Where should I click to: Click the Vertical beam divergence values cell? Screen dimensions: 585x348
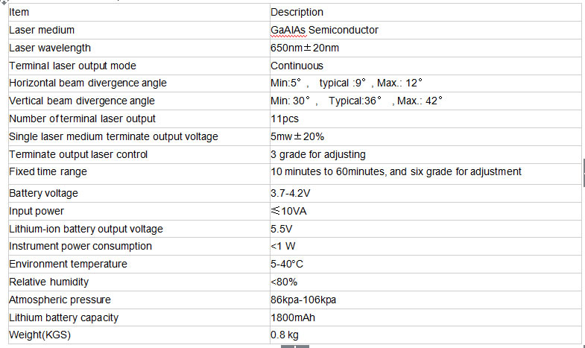pos(426,101)
